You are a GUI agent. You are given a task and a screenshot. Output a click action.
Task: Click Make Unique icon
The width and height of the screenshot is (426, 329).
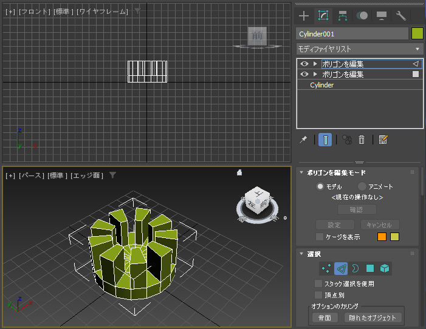click(x=347, y=140)
